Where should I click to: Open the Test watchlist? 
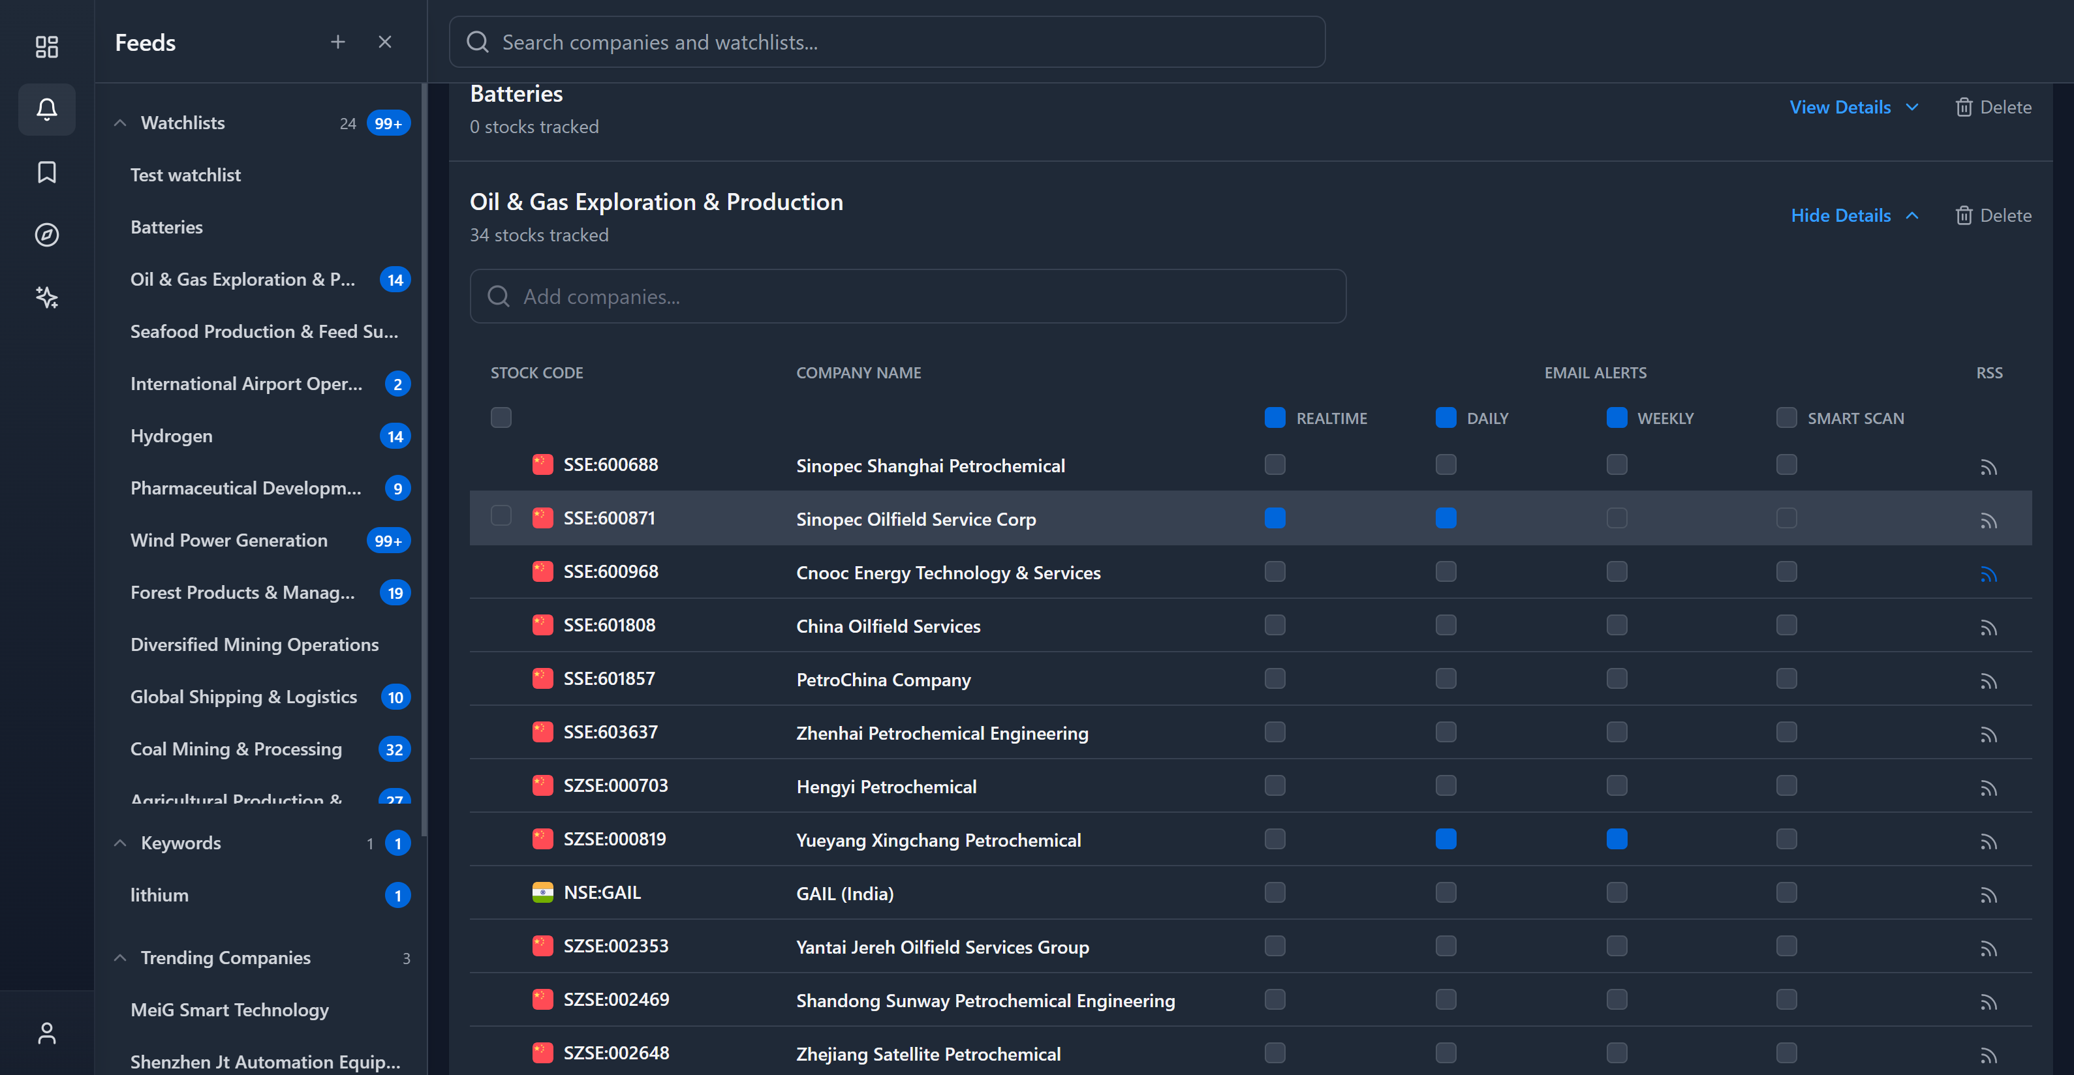tap(186, 175)
